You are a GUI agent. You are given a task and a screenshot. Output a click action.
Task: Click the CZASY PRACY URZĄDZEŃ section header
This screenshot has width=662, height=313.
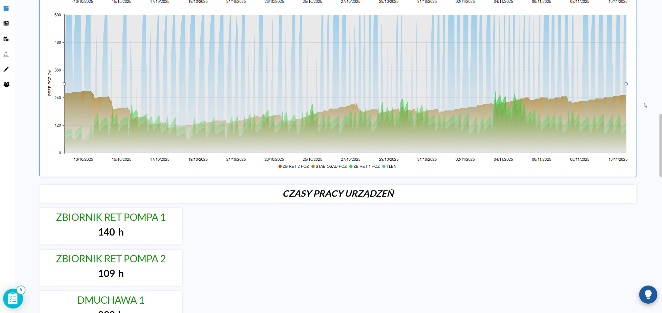pos(338,194)
